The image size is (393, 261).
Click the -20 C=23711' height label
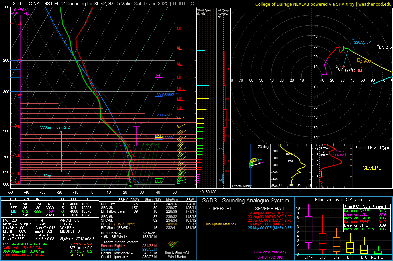coord(166,115)
